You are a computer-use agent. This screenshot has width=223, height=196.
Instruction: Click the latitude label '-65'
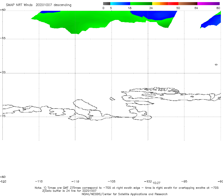[3, 38]
